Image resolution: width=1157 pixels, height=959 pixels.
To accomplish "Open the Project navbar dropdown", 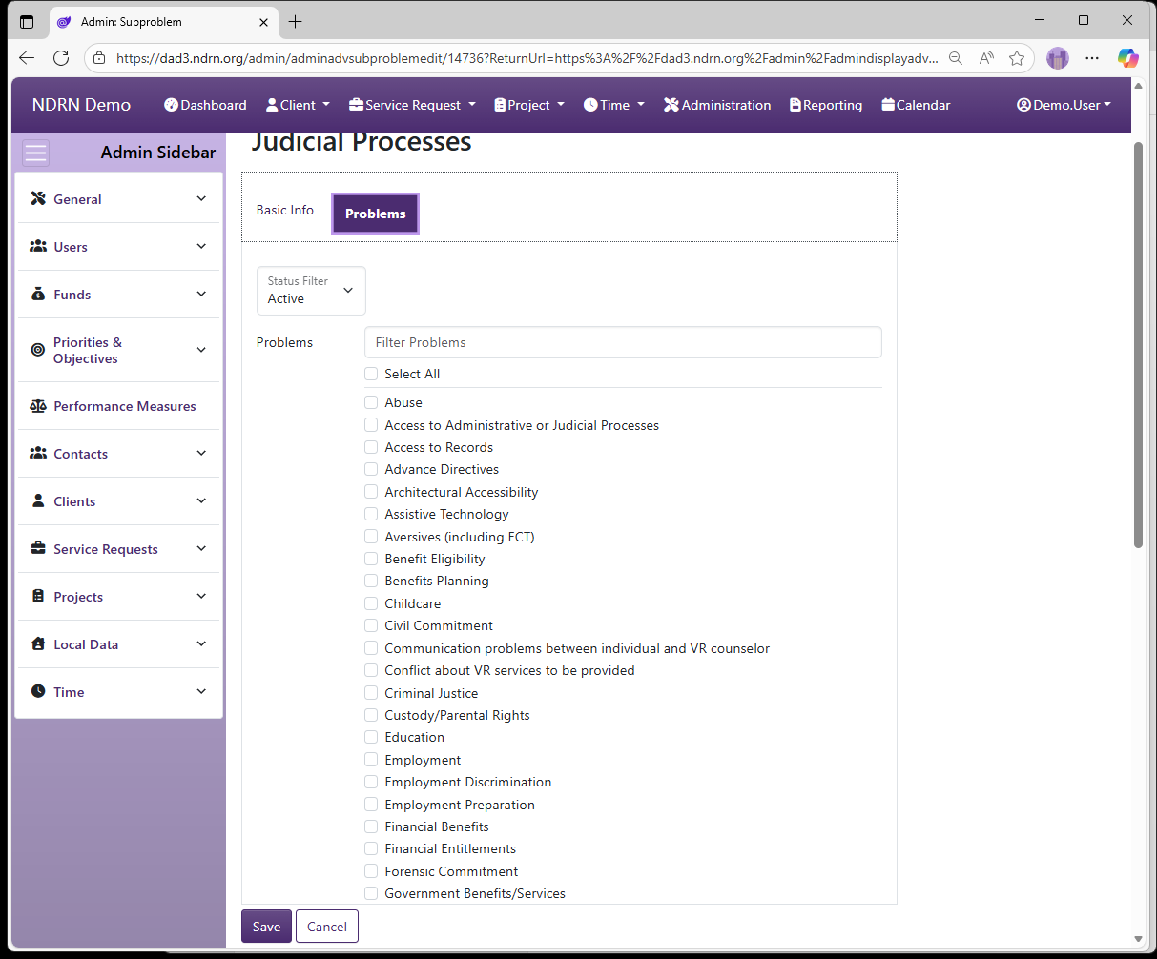I will 529,105.
